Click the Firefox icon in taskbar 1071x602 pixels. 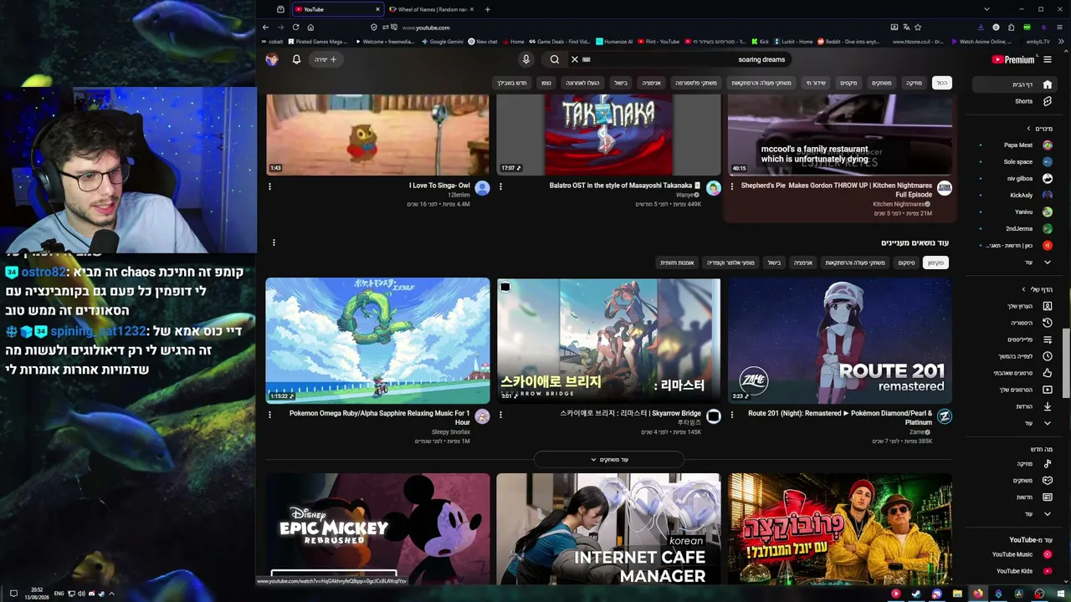click(x=977, y=594)
